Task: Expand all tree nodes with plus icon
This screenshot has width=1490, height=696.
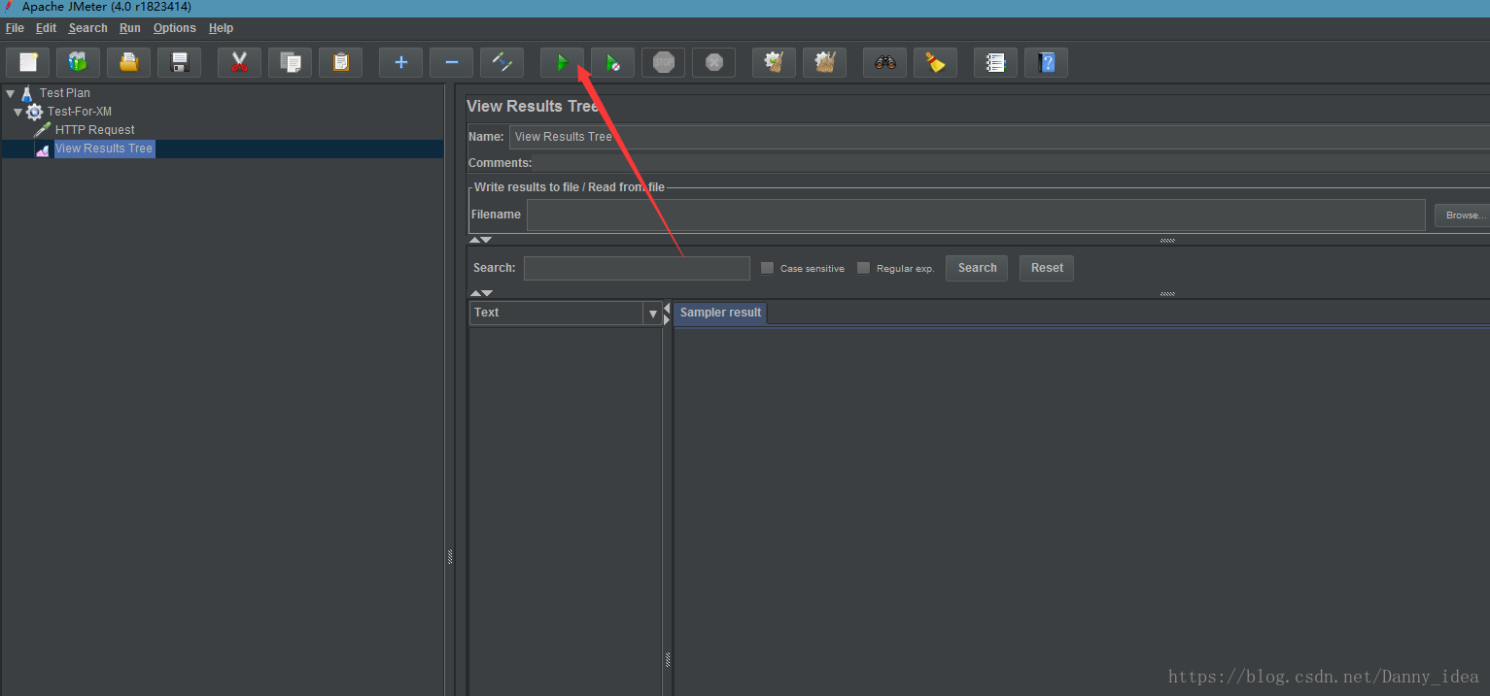Action: coord(400,62)
